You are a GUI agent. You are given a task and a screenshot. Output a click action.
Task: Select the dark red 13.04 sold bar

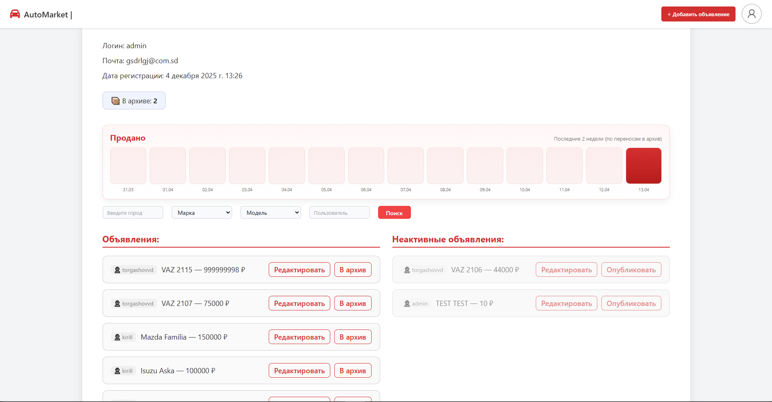[644, 166]
